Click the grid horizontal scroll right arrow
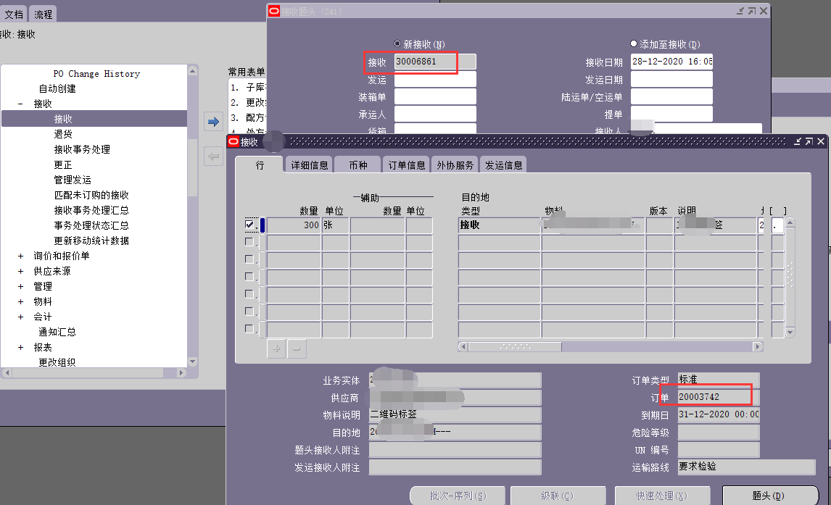The width and height of the screenshot is (831, 505). tap(758, 347)
